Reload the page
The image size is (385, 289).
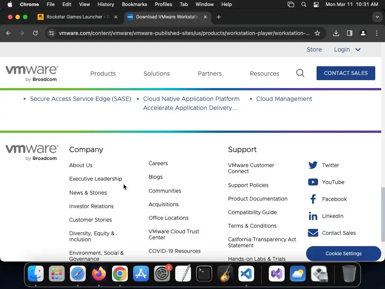[35, 33]
